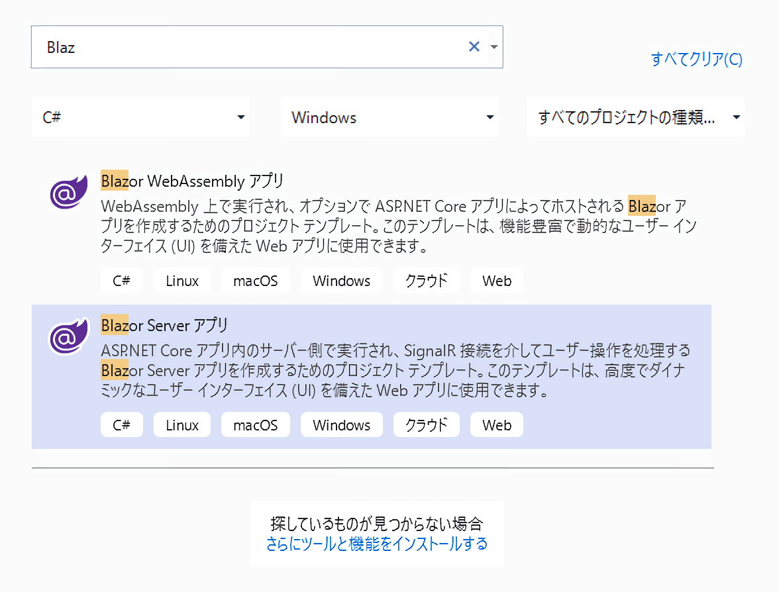Click the macOS tag under Blazor Server

pos(255,425)
